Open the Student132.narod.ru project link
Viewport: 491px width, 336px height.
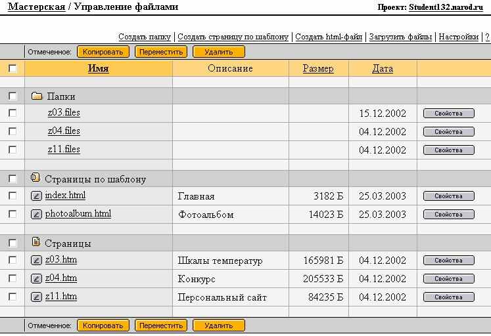tap(446, 7)
